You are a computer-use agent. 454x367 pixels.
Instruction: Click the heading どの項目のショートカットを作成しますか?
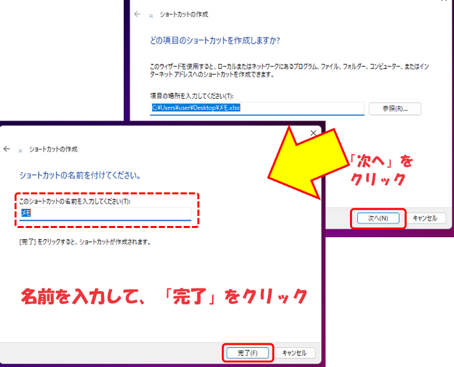[x=215, y=40]
